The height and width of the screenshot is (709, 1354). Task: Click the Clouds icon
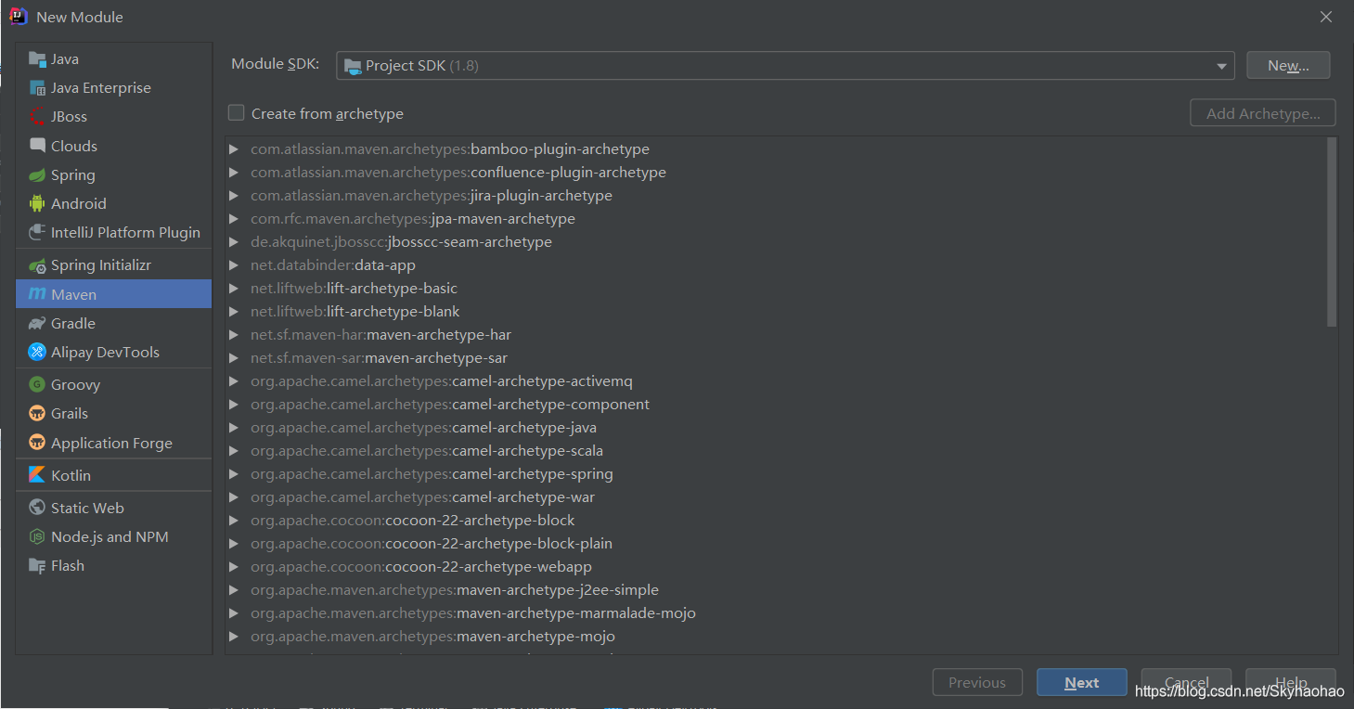pyautogui.click(x=37, y=146)
